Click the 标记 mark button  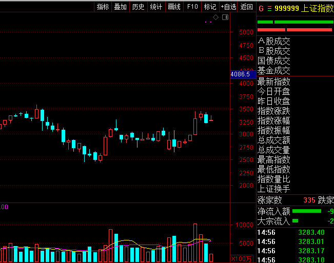coord(210,7)
